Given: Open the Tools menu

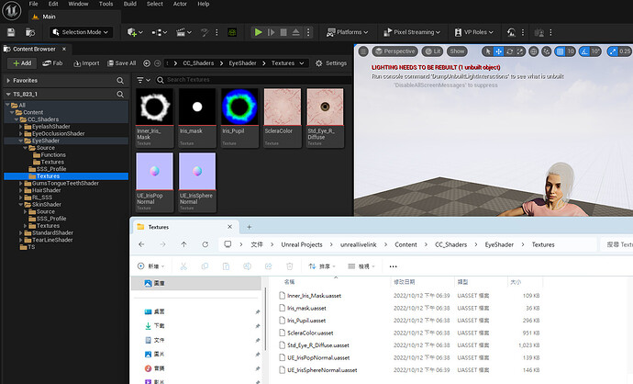Looking at the screenshot, I should (x=105, y=4).
